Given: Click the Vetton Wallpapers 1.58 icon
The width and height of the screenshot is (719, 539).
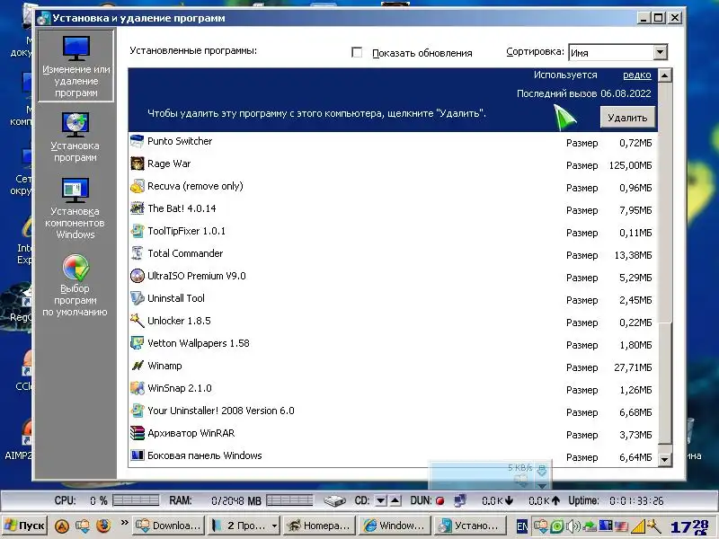Looking at the screenshot, I should tap(138, 343).
